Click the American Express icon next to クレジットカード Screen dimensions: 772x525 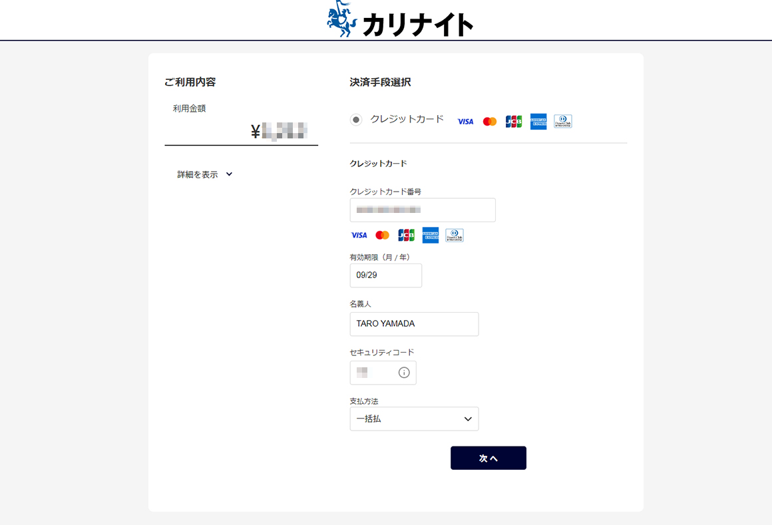click(x=538, y=120)
